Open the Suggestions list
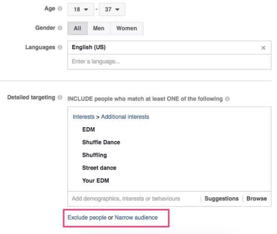Screen dimensions: 277x234 [x=222, y=198]
